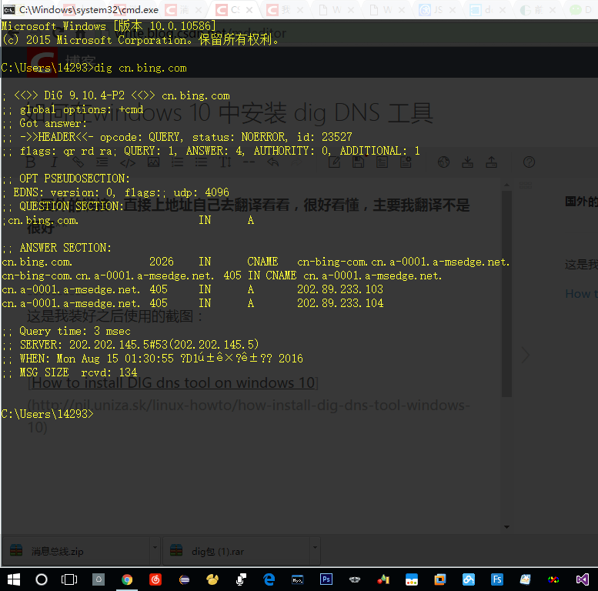The width and height of the screenshot is (598, 591).
Task: Click the insert image icon in the editor toolbar
Action: point(153,162)
